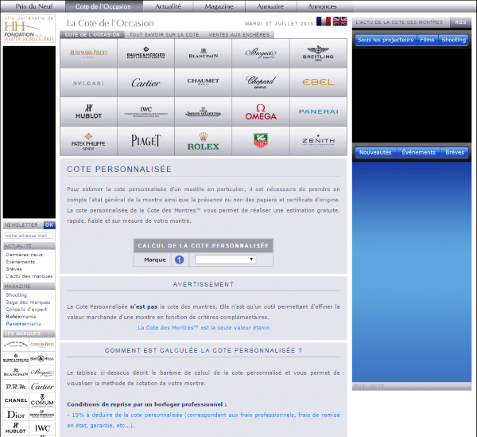Open the Cartier tile in main grid
This screenshot has width=477, height=437.
[x=145, y=83]
